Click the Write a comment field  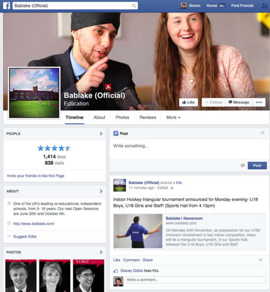pos(195,280)
